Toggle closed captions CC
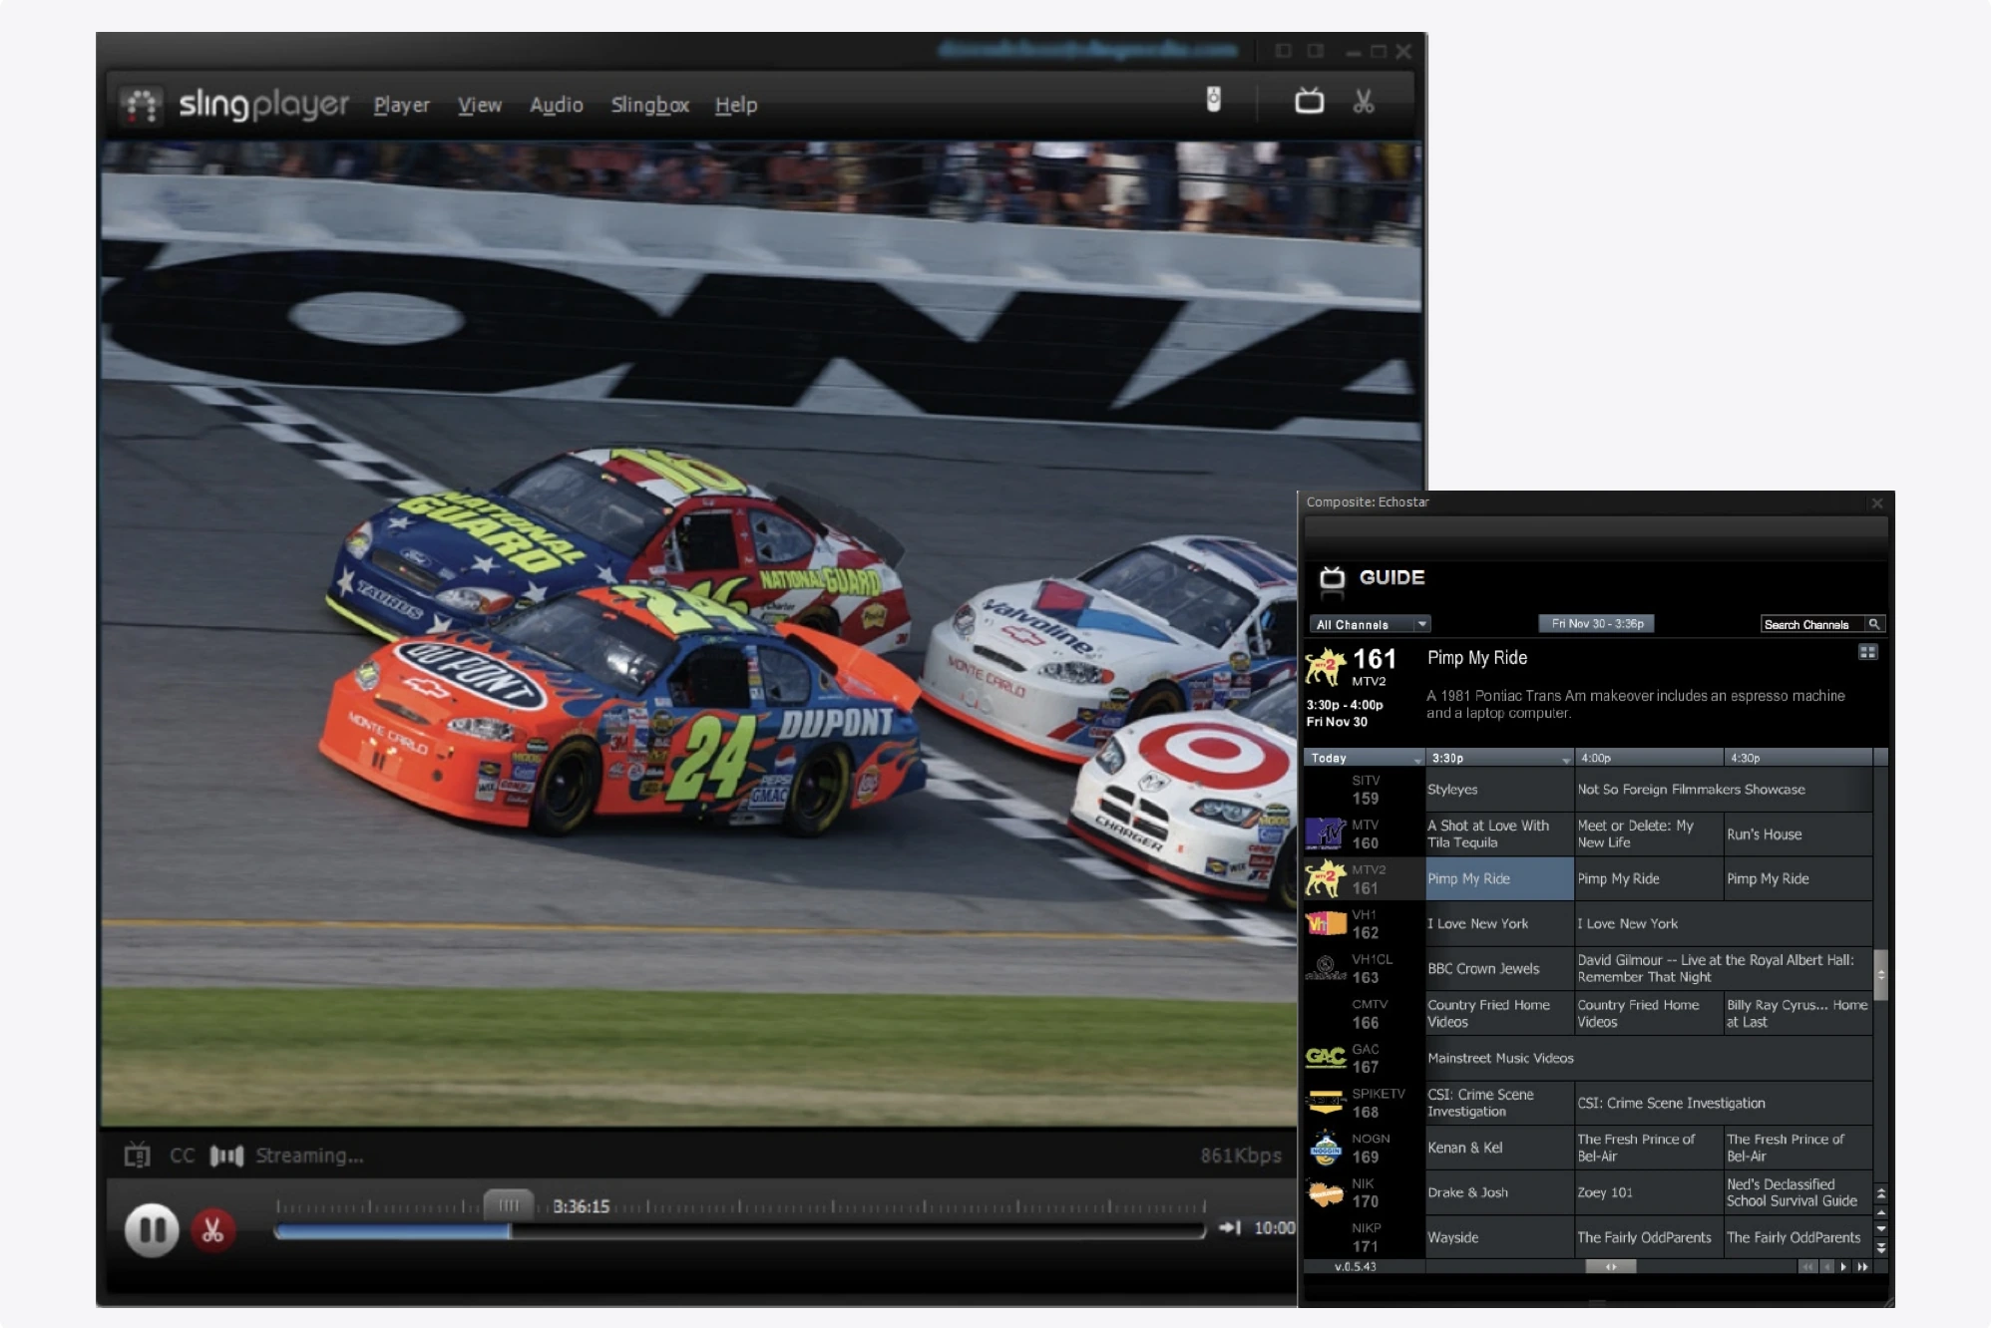This screenshot has height=1328, width=1991. pyautogui.click(x=182, y=1155)
